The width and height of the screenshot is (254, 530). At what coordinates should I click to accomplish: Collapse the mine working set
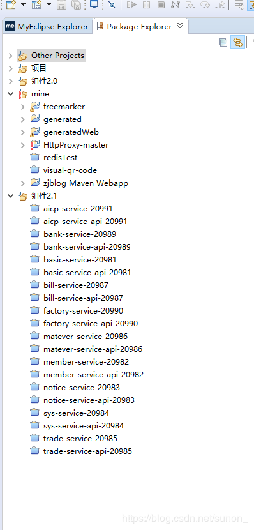point(11,94)
